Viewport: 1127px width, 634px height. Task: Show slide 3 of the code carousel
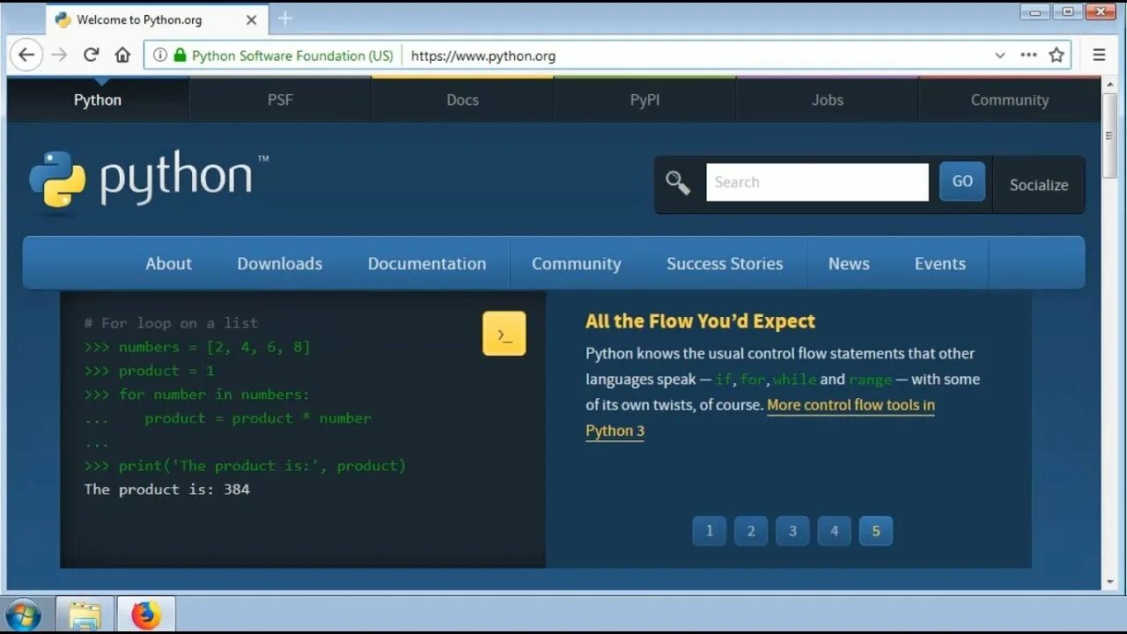[792, 531]
